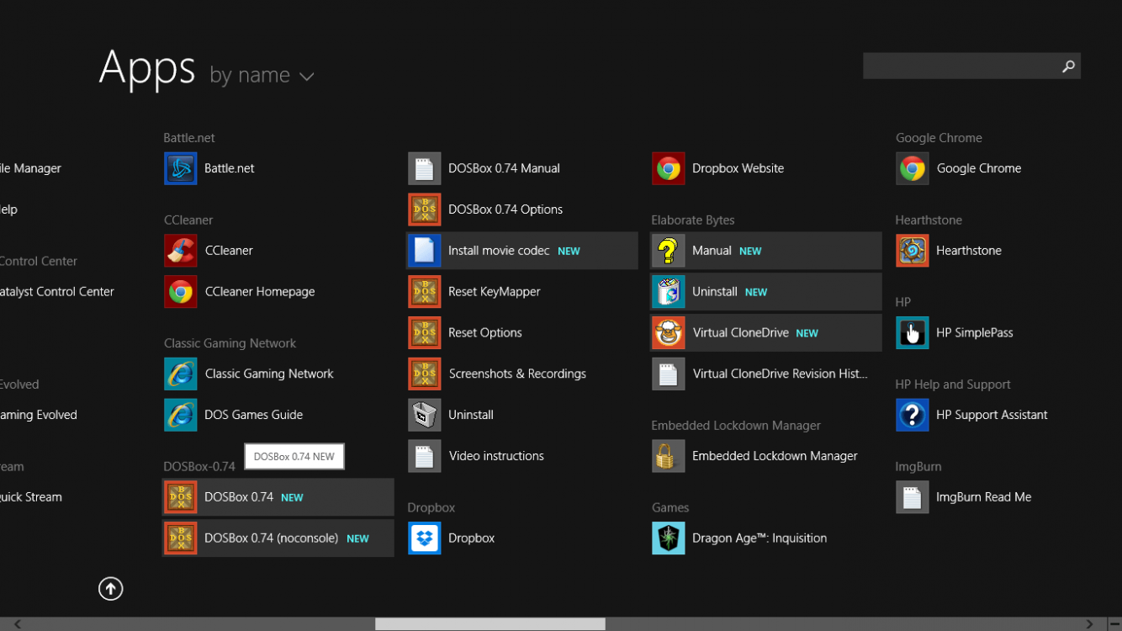Click the ImgBurn group header

(918, 467)
